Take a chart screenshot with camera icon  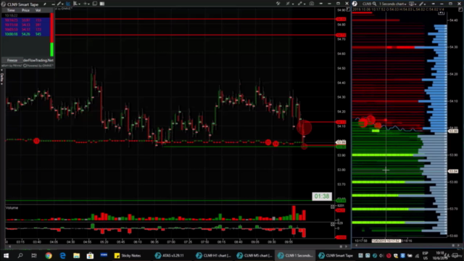coord(312,4)
